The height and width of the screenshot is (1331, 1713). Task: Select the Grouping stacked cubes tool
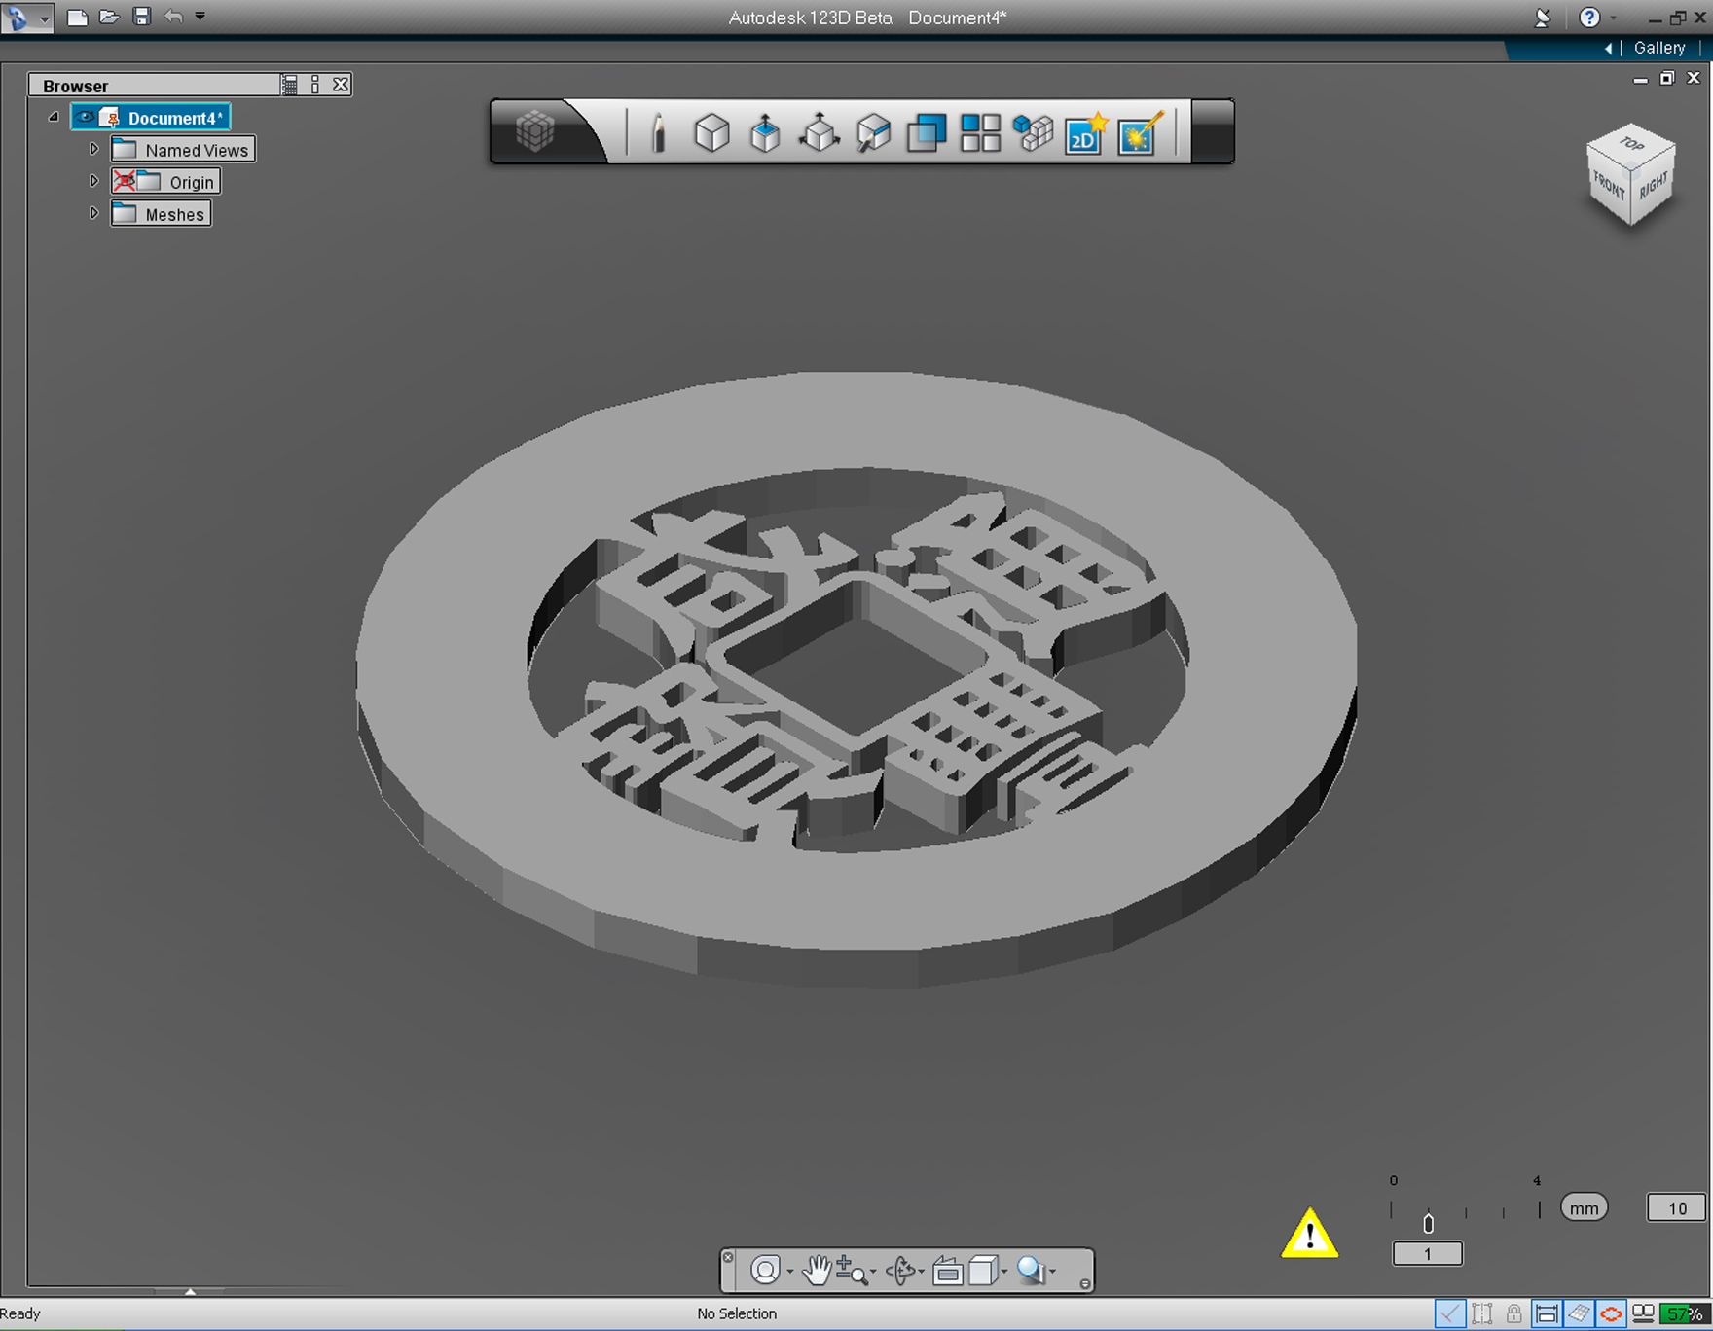point(1034,132)
